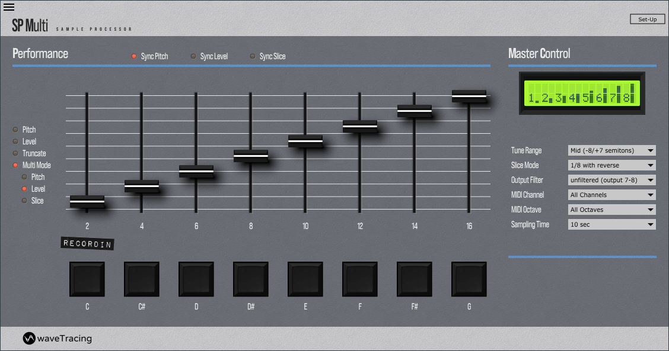Viewport: 669px width, 351px height.
Task: Trigger the G sample pad
Action: coord(469,279)
